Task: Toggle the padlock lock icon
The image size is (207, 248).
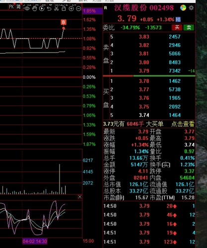Action: click(64, 8)
